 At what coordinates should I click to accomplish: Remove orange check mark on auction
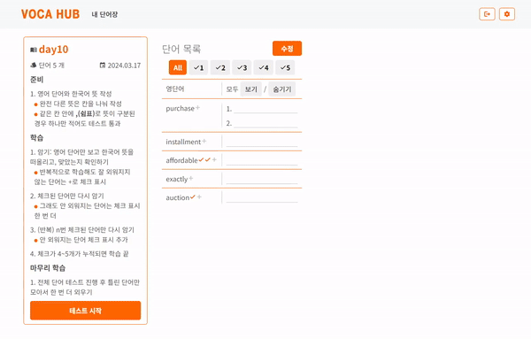193,196
